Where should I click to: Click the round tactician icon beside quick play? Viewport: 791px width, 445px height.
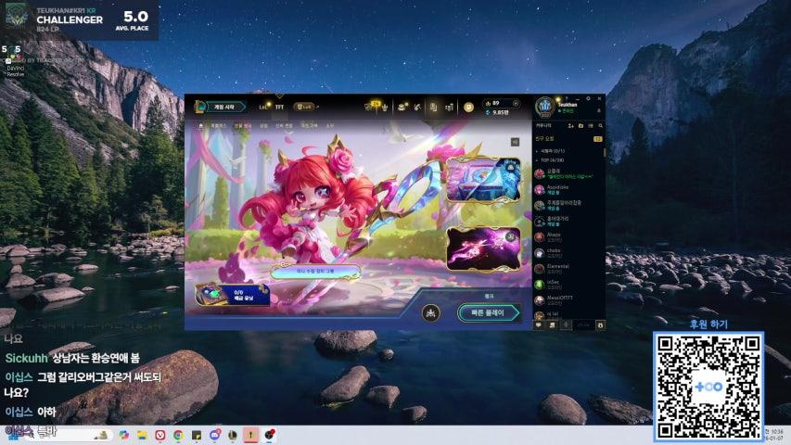pyautogui.click(x=430, y=313)
